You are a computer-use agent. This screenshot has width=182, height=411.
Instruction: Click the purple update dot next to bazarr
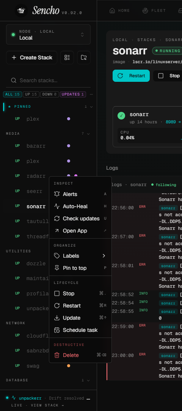pos(68,146)
